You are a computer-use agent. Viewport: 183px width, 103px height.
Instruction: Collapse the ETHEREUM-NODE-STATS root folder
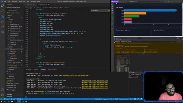pyautogui.click(x=13, y=8)
